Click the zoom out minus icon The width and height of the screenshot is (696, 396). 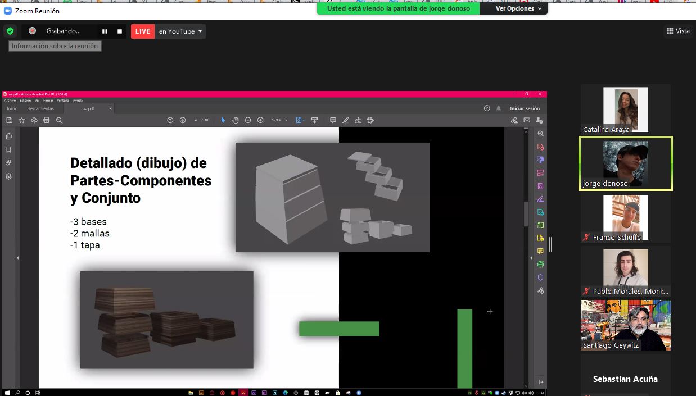pyautogui.click(x=248, y=120)
